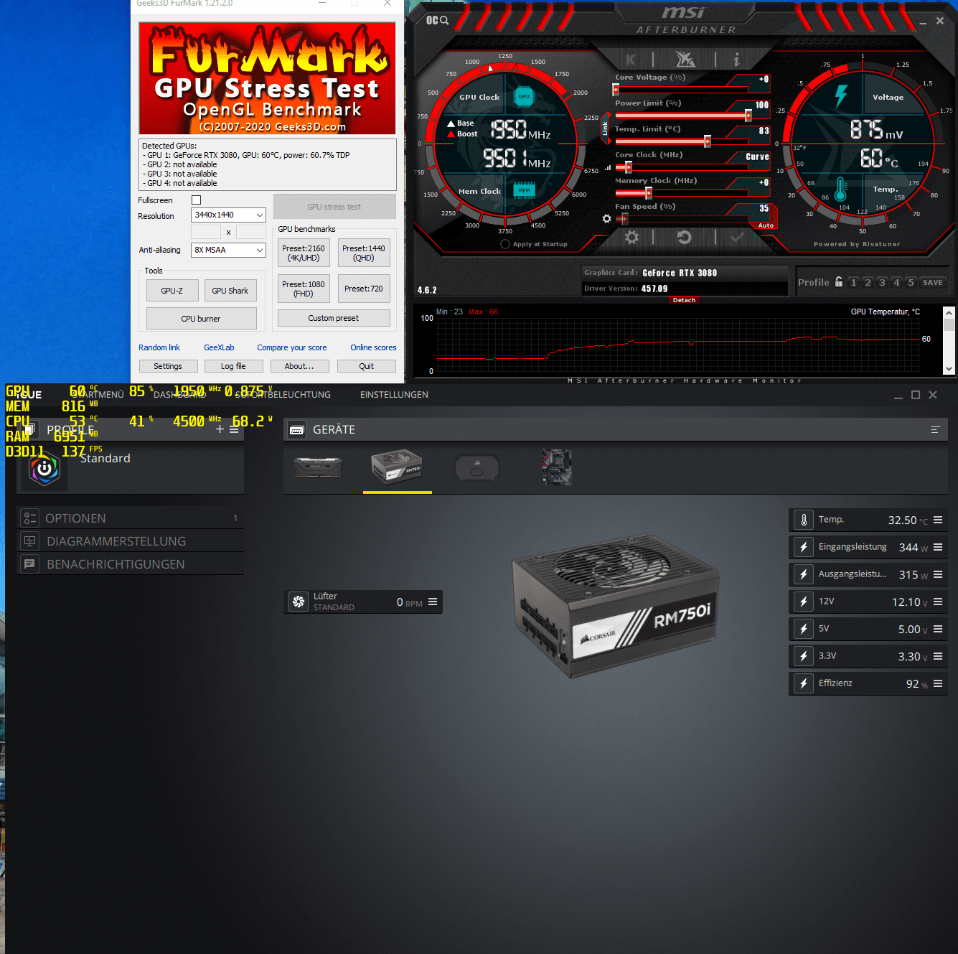Expand OPTIONEN section in iCUE

click(x=130, y=518)
